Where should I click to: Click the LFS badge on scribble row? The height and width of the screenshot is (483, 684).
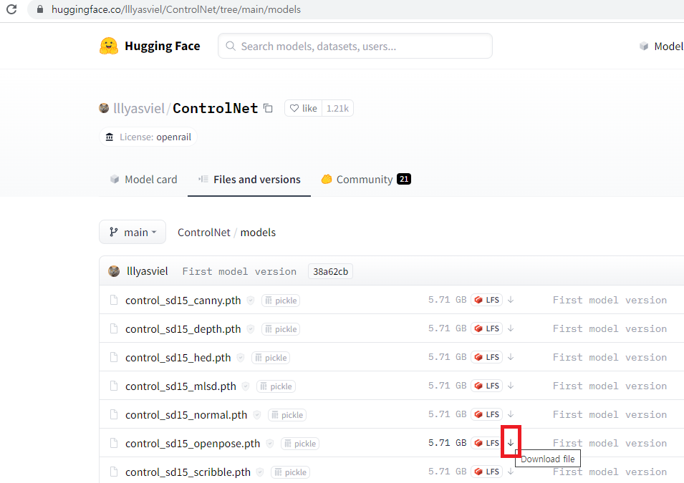coord(487,472)
